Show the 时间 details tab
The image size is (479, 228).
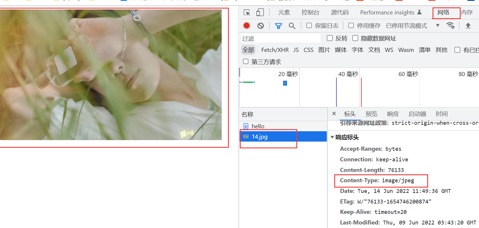click(441, 114)
